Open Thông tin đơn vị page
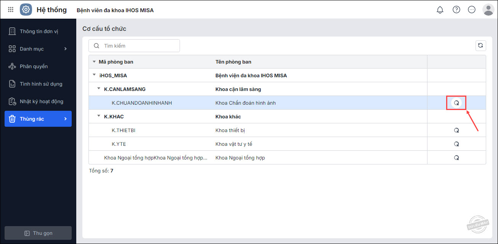Screen dimensions: 498x244 (38, 31)
